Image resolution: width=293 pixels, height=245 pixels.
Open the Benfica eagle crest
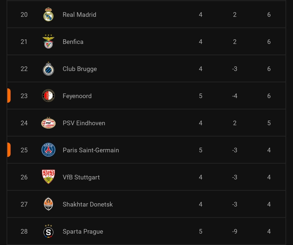tap(48, 41)
